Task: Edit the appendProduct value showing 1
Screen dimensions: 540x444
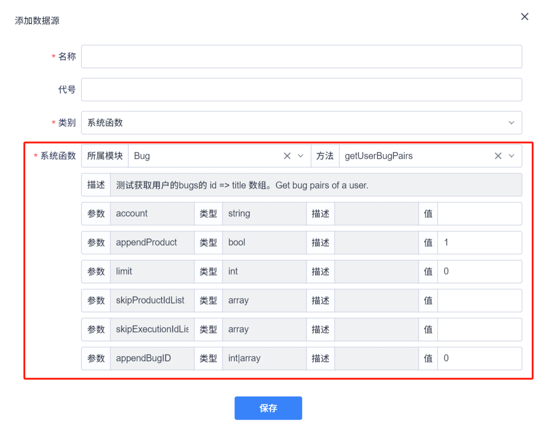Action: 479,242
